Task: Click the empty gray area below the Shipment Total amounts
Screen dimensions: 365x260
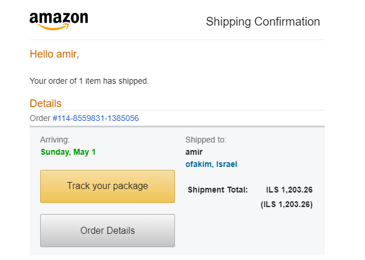Action: pyautogui.click(x=256, y=233)
